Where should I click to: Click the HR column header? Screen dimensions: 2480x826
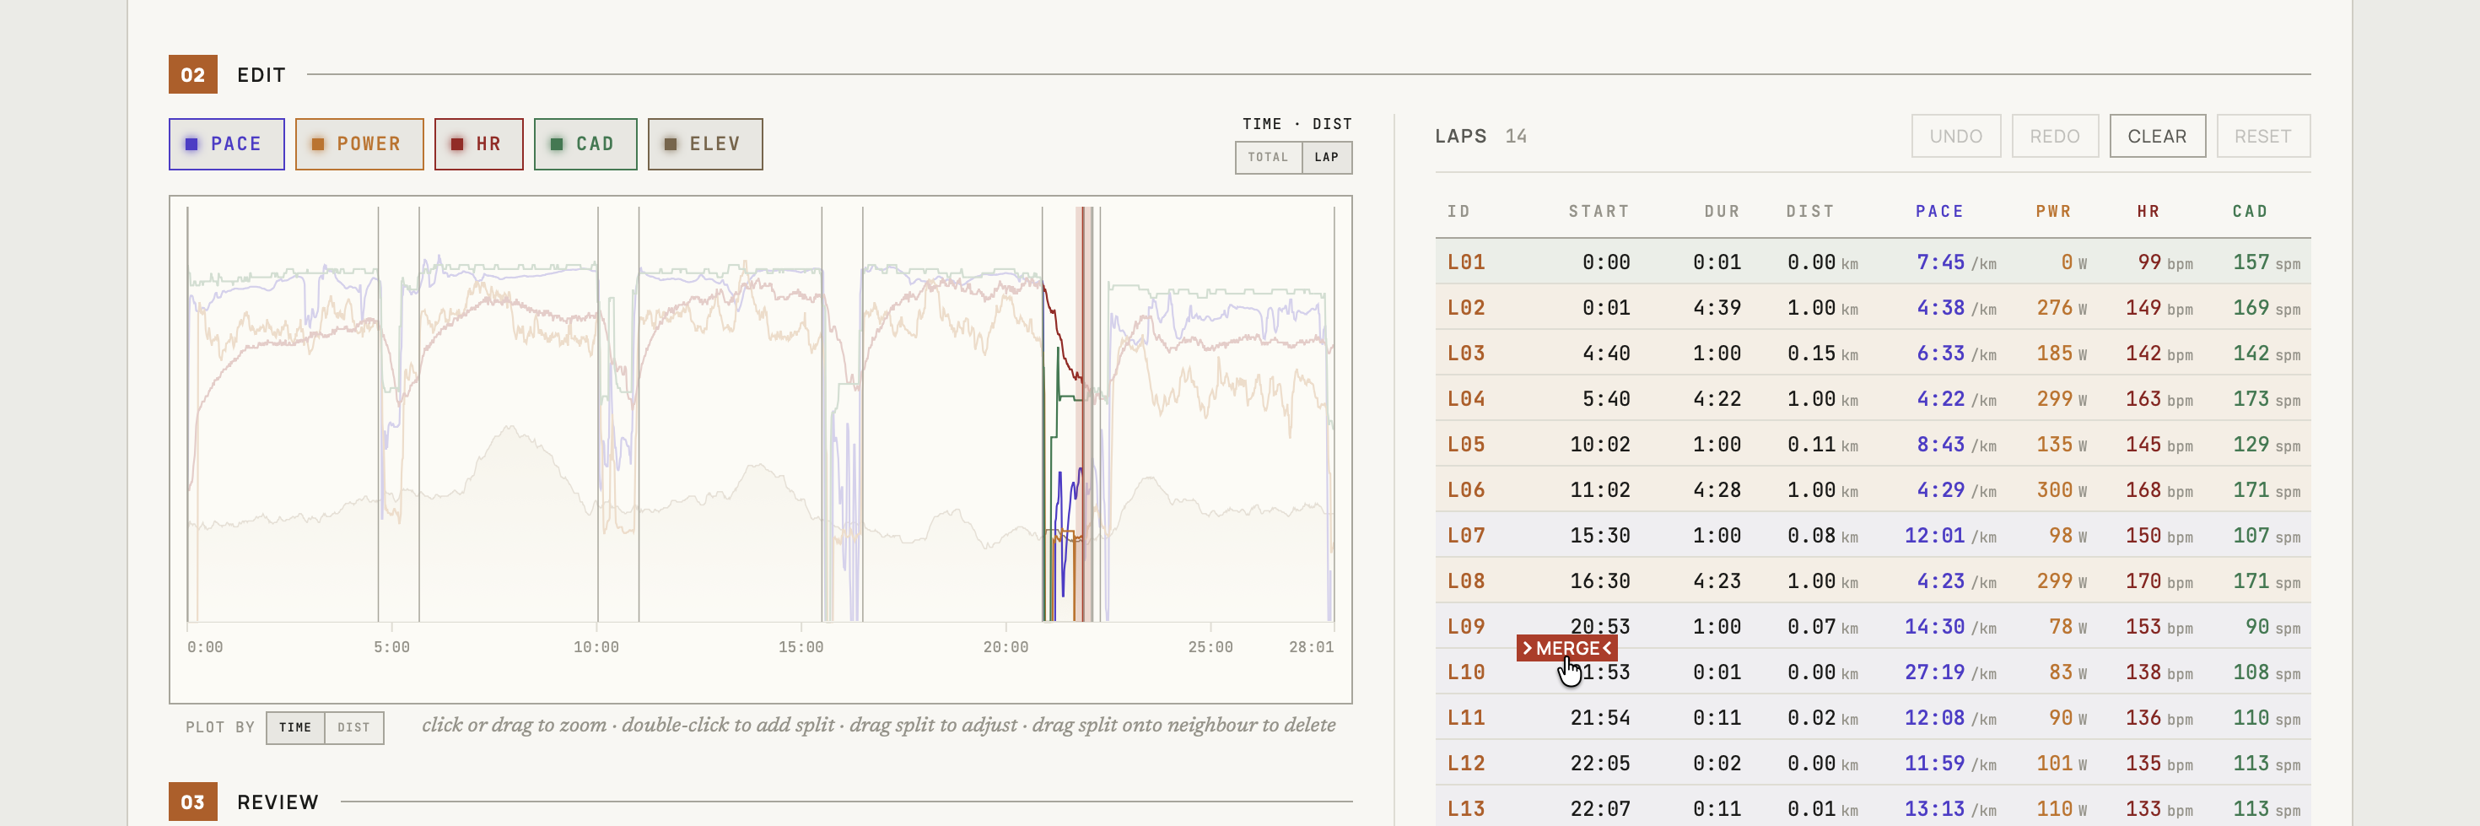pyautogui.click(x=2148, y=212)
